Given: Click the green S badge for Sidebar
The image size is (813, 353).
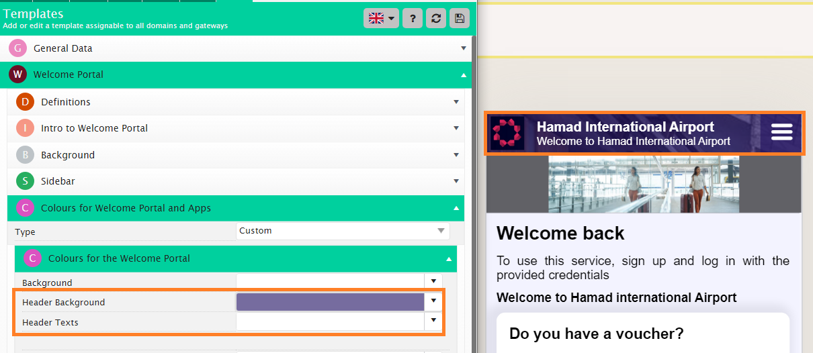Looking at the screenshot, I should coord(25,181).
